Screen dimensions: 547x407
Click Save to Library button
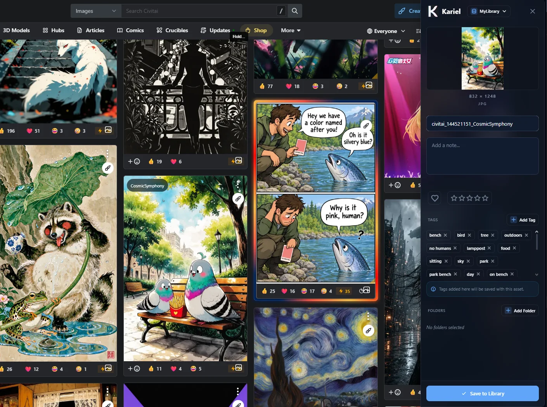click(x=483, y=393)
